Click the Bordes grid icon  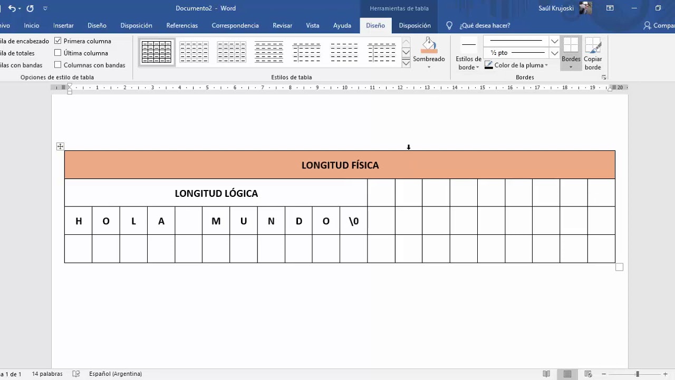[571, 45]
